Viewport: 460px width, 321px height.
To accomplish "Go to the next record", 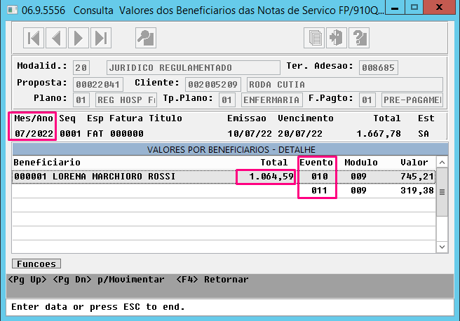I will coord(79,38).
